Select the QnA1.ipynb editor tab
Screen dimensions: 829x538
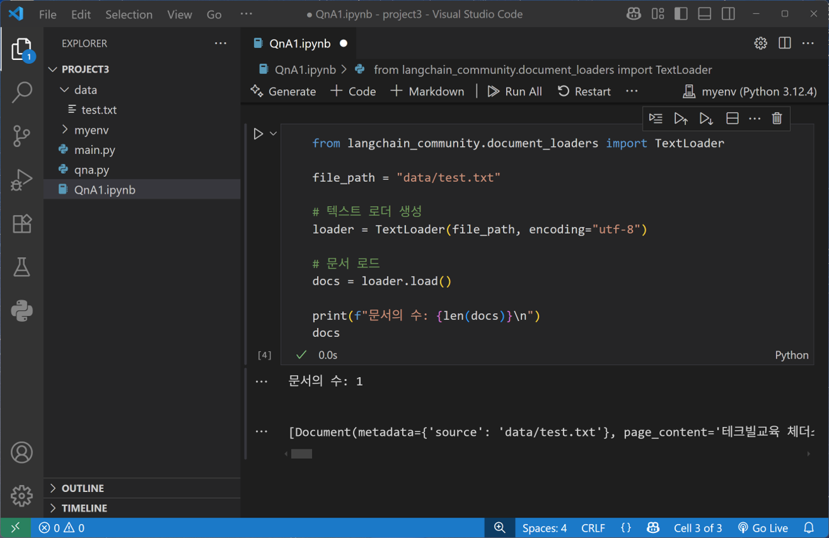tap(300, 43)
